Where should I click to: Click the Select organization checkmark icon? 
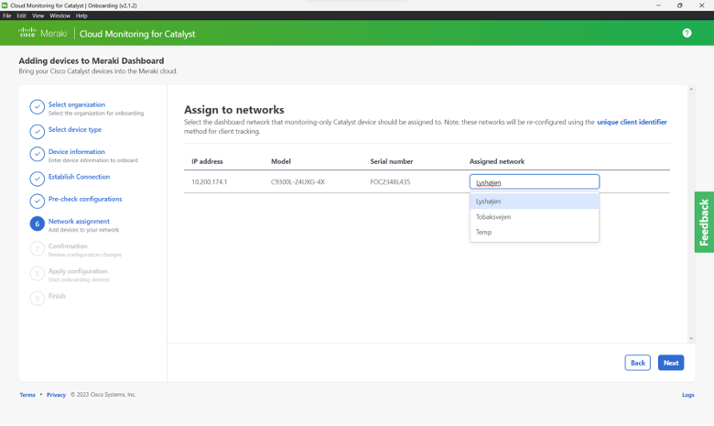[37, 107]
